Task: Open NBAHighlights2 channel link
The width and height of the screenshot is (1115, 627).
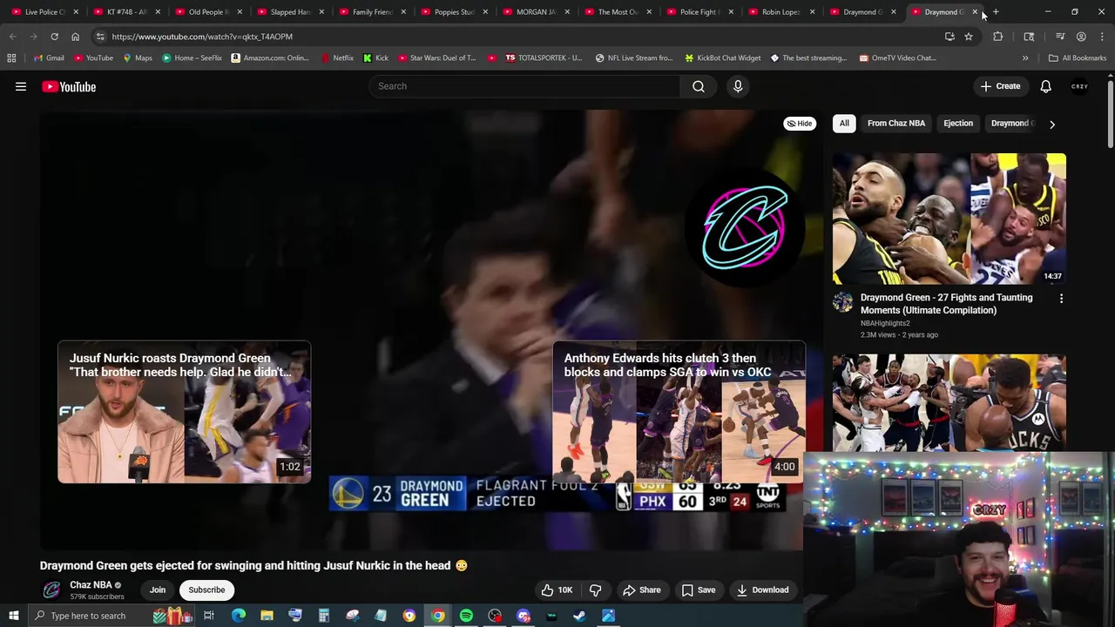Action: pyautogui.click(x=885, y=323)
